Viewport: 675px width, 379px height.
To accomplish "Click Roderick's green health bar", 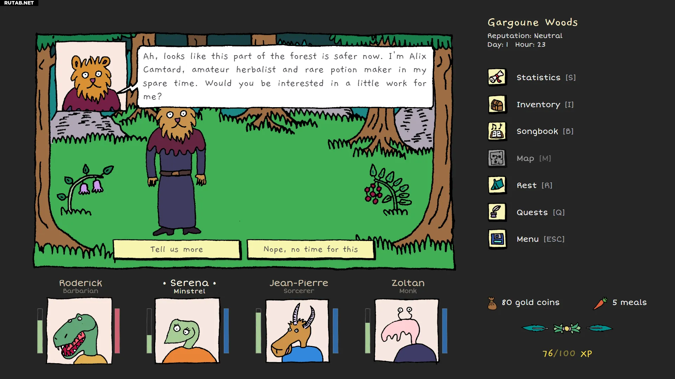I will 40,331.
